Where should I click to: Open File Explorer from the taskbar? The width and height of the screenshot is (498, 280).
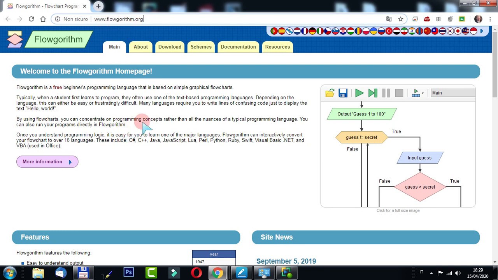38,273
